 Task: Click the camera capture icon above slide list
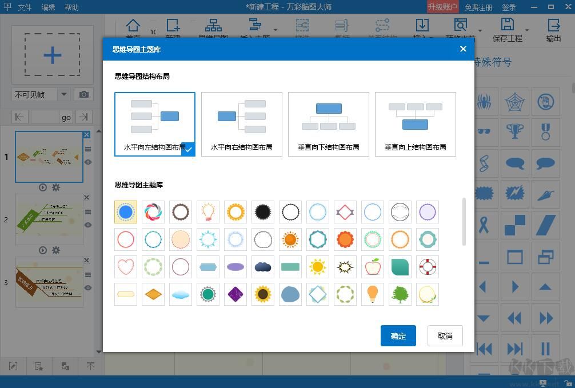click(84, 94)
